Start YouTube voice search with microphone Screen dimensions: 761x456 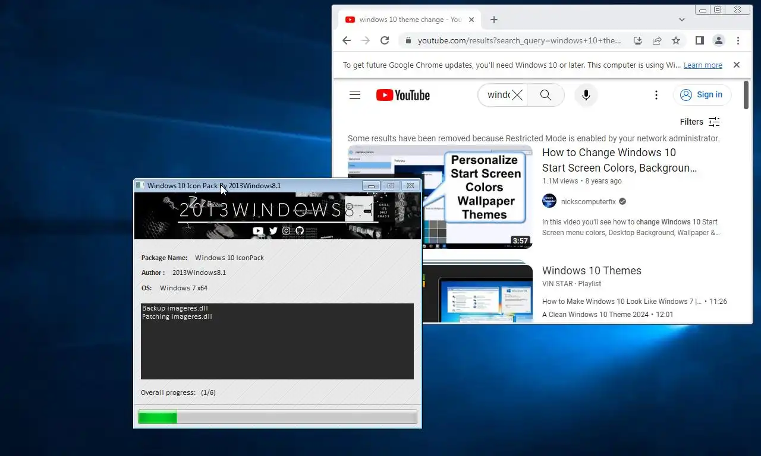(x=586, y=95)
